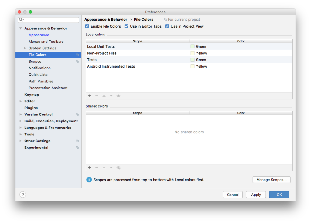Screen dimensions: 311x223
Task: Select File Colors in sidebar
Action: point(48,55)
